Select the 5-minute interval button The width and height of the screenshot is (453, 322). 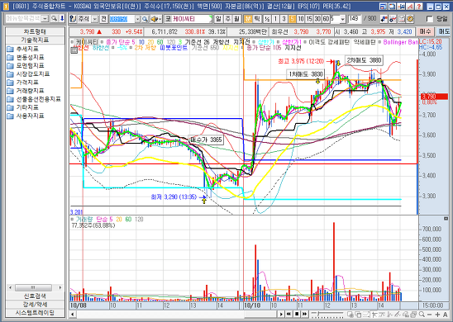(x=293, y=19)
